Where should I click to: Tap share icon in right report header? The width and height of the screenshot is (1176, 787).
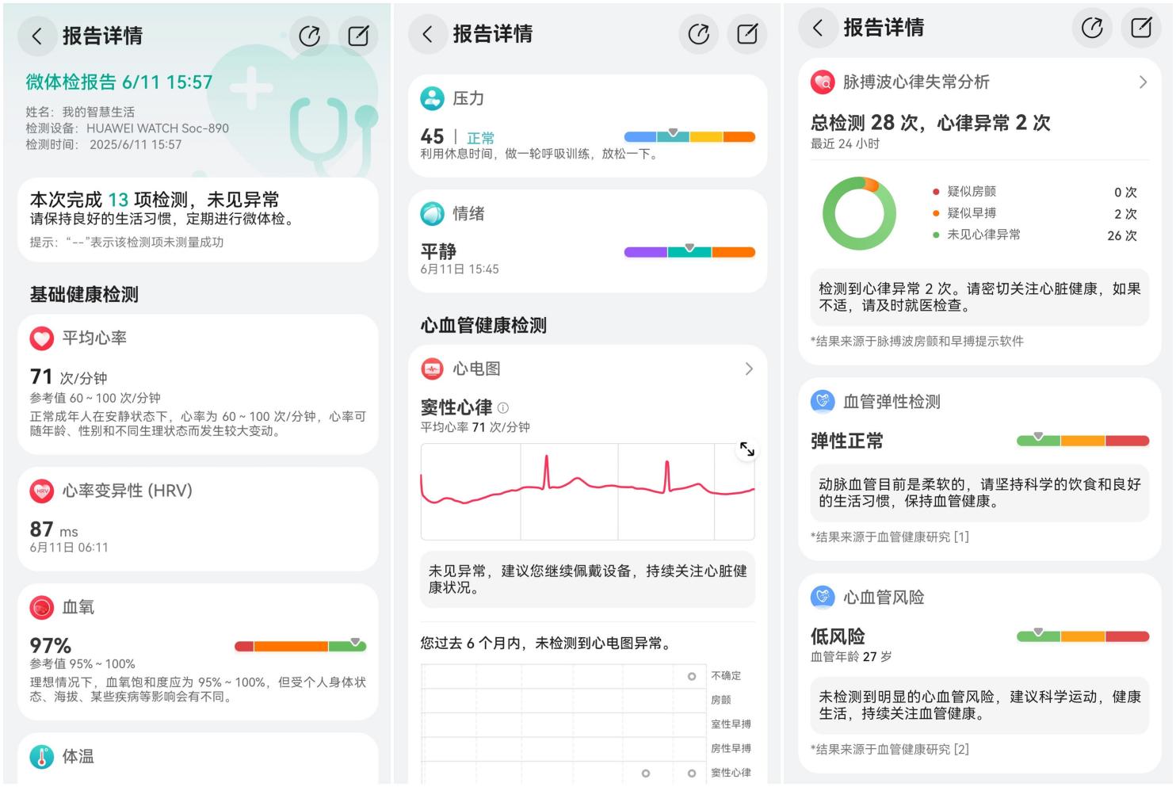(1092, 28)
